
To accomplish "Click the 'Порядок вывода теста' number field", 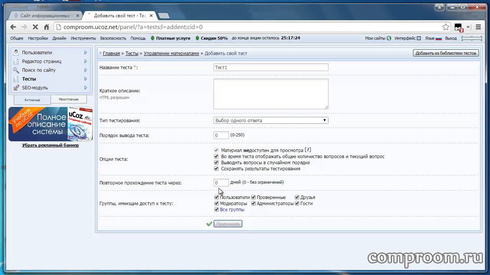I will click(x=221, y=135).
